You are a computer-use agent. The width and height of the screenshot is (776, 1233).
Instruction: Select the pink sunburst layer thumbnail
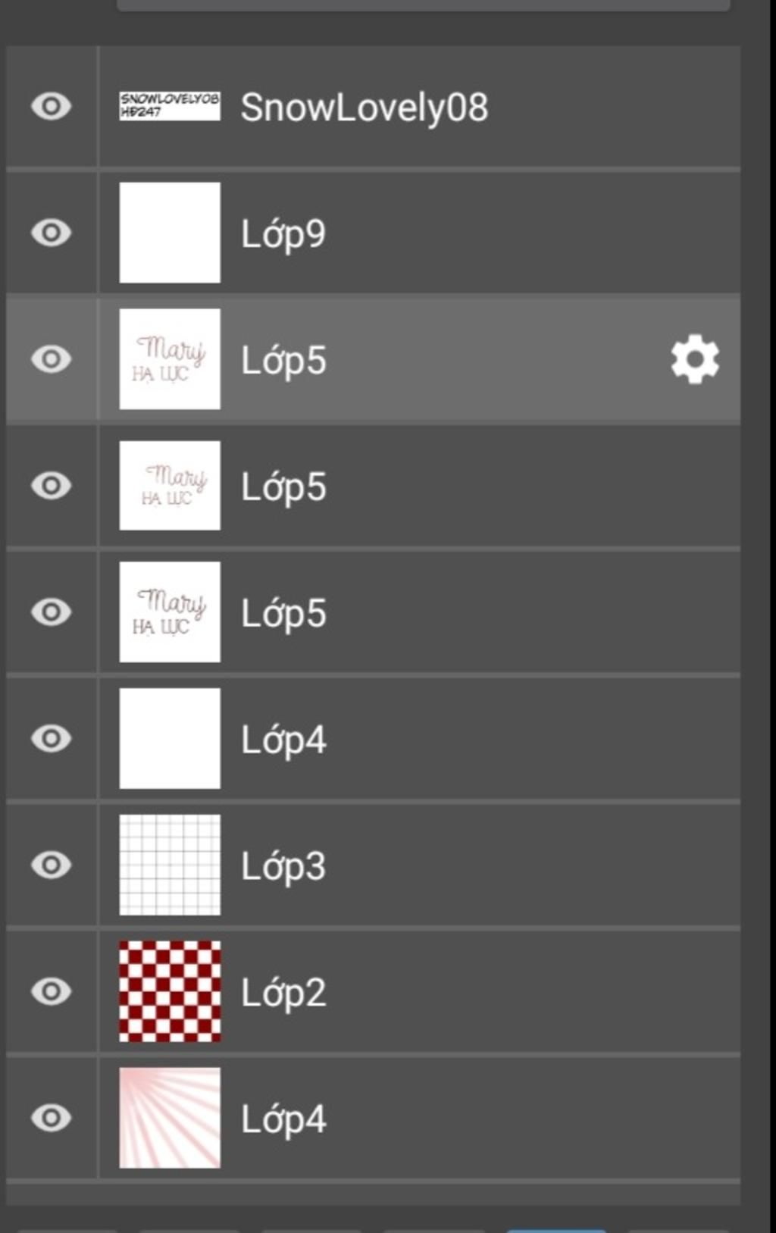point(170,1118)
